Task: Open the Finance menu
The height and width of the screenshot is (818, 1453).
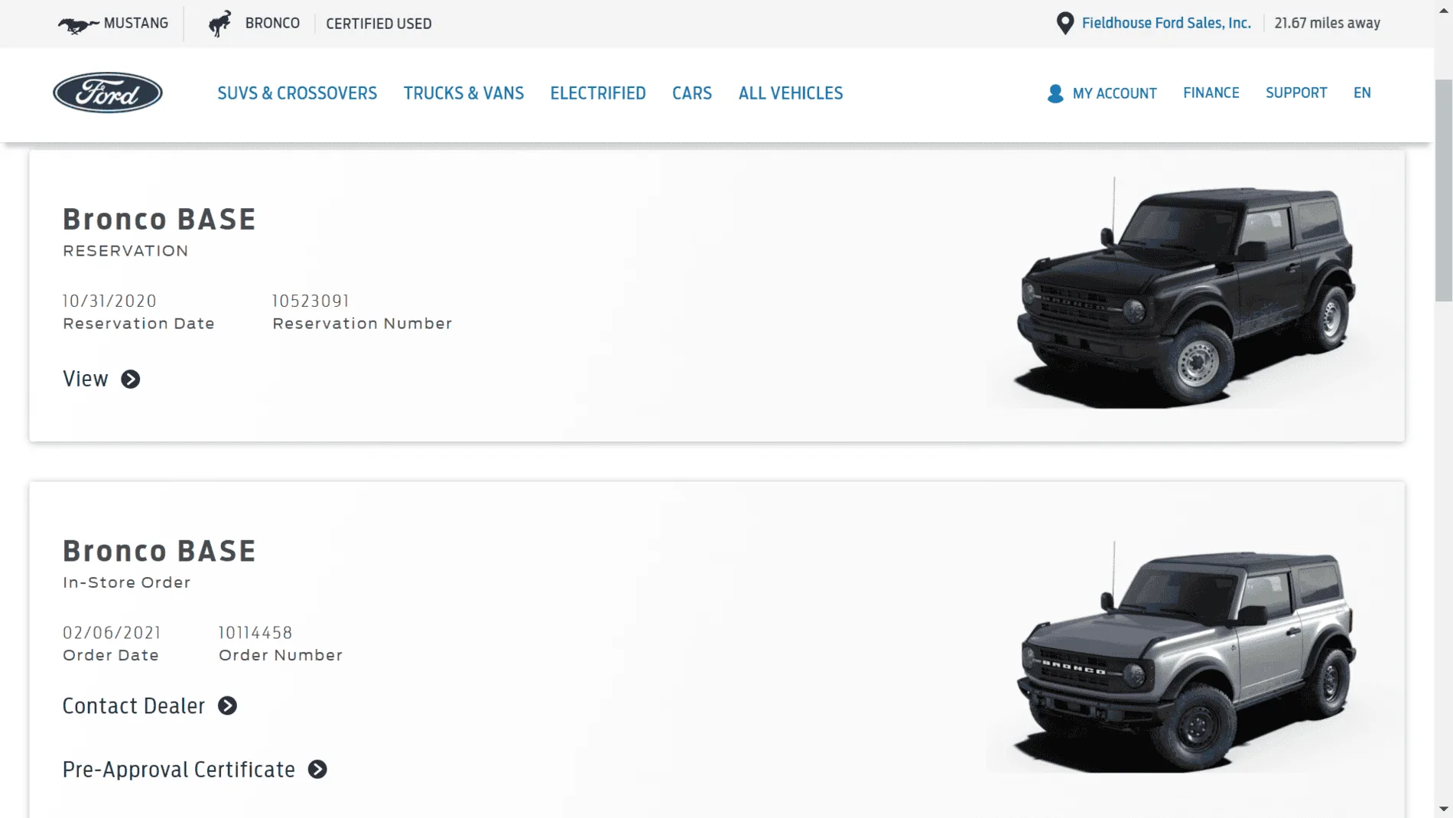Action: pos(1211,93)
